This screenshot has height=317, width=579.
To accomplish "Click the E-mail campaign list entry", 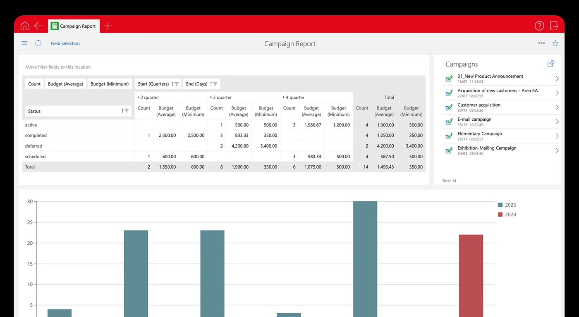I will 501,122.
